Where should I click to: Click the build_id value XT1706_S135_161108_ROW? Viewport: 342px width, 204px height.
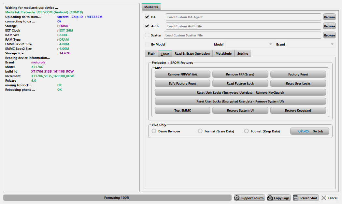pyautogui.click(x=52, y=72)
